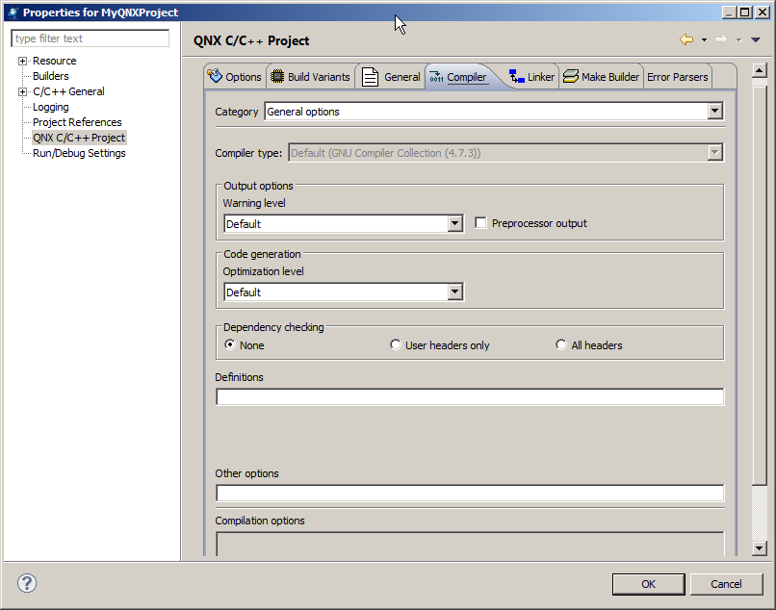776x610 pixels.
Task: Open the Warning level dropdown
Action: (x=455, y=224)
